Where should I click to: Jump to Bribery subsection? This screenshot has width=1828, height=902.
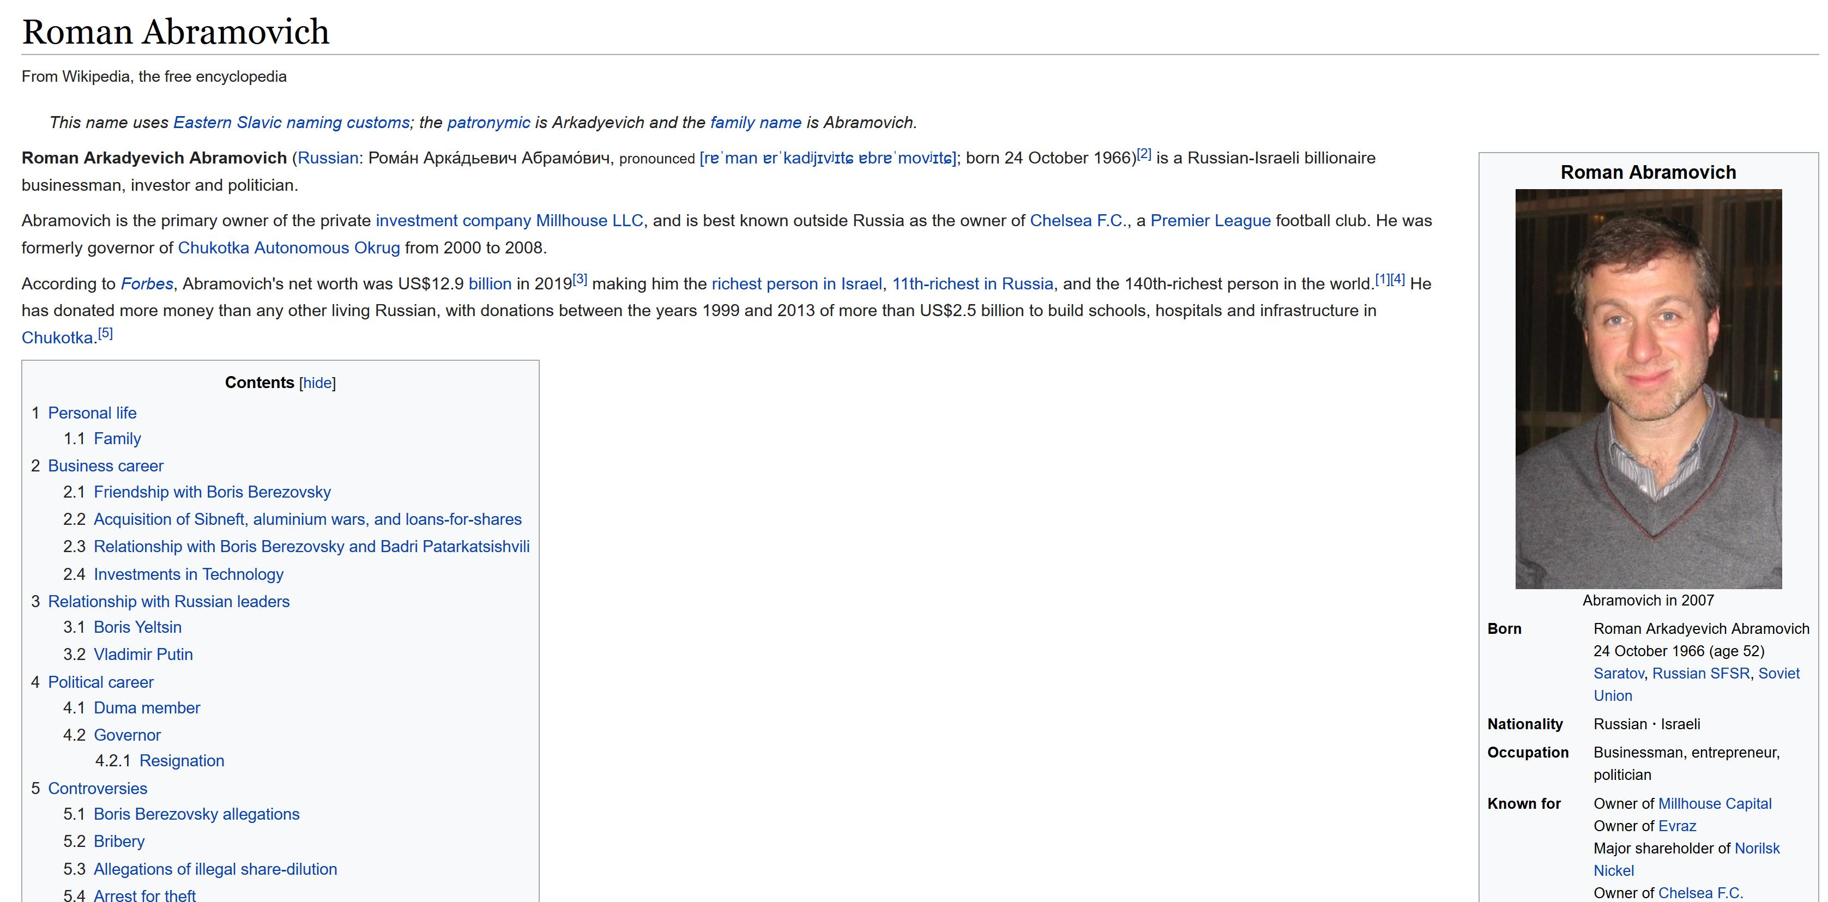119,842
